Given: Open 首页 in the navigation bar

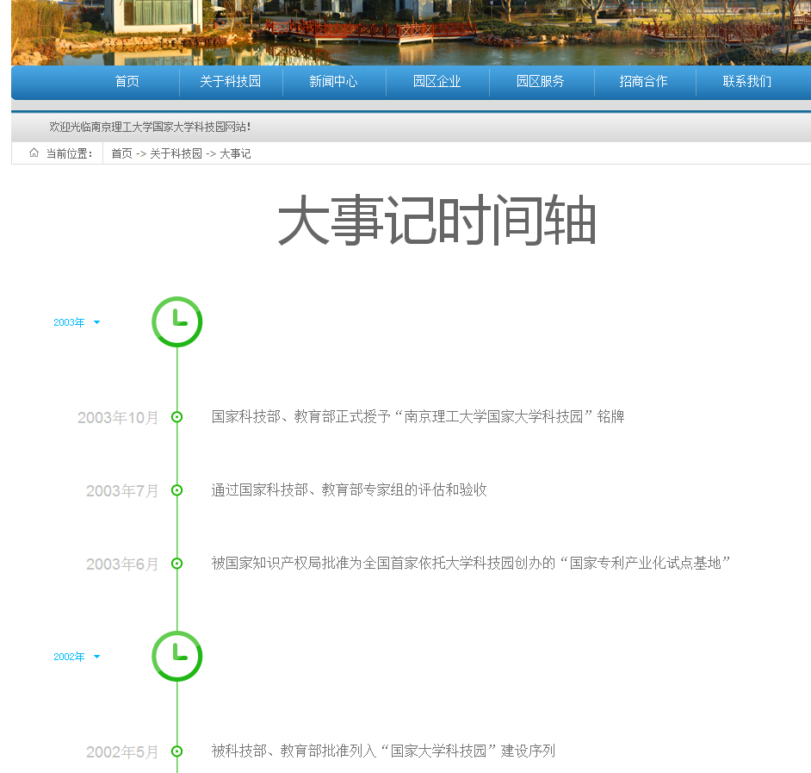Looking at the screenshot, I should (127, 82).
